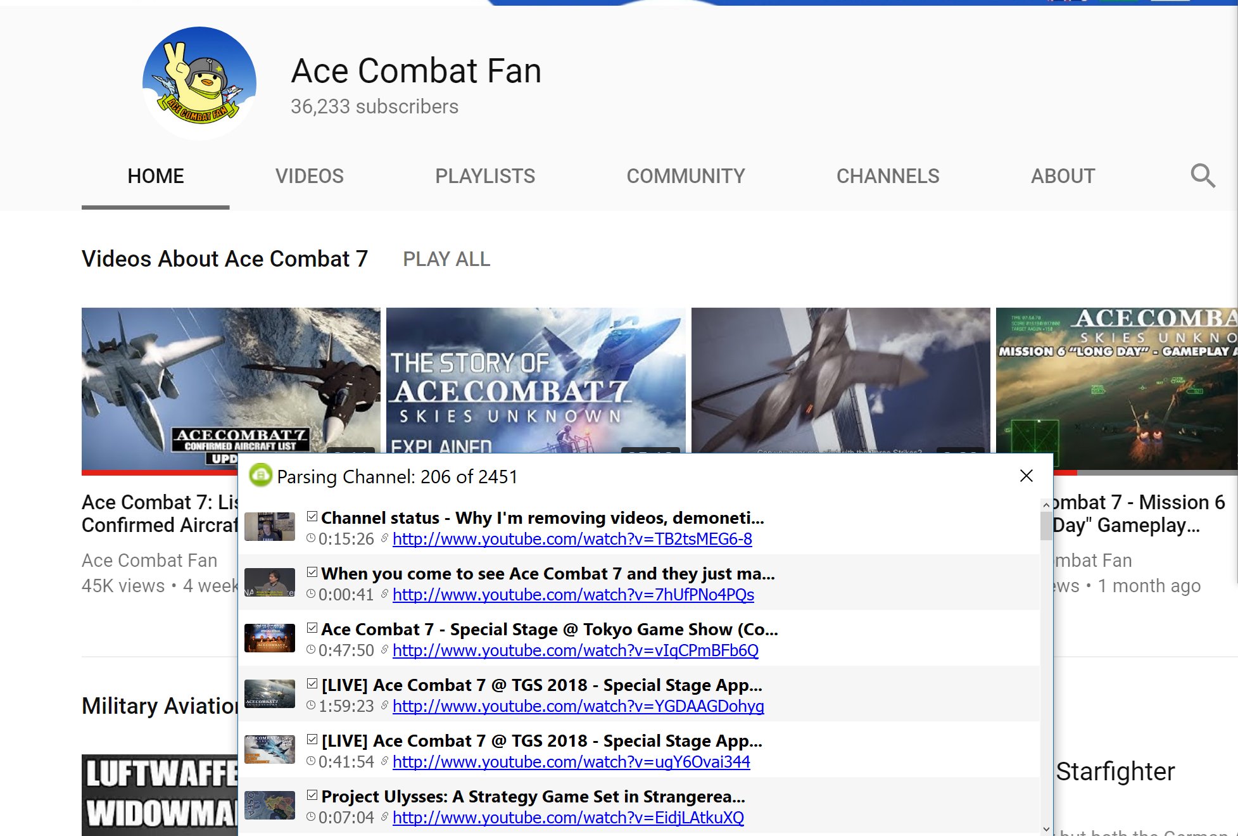The image size is (1238, 836).
Task: Click the Project Ulysses thumbnail icon
Action: pyautogui.click(x=270, y=806)
